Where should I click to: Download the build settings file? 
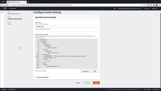tap(85, 71)
